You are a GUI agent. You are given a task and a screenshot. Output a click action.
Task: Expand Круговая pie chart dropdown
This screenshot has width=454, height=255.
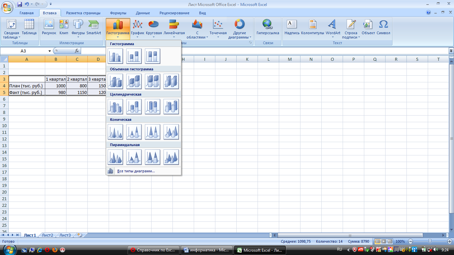154,29
